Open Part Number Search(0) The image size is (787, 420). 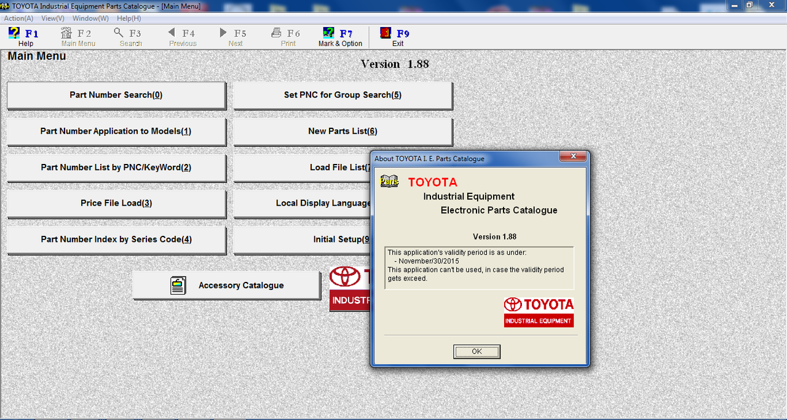coord(116,95)
